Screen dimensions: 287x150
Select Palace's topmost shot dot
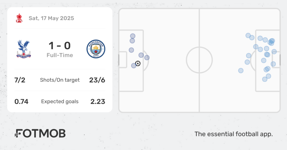(133, 36)
